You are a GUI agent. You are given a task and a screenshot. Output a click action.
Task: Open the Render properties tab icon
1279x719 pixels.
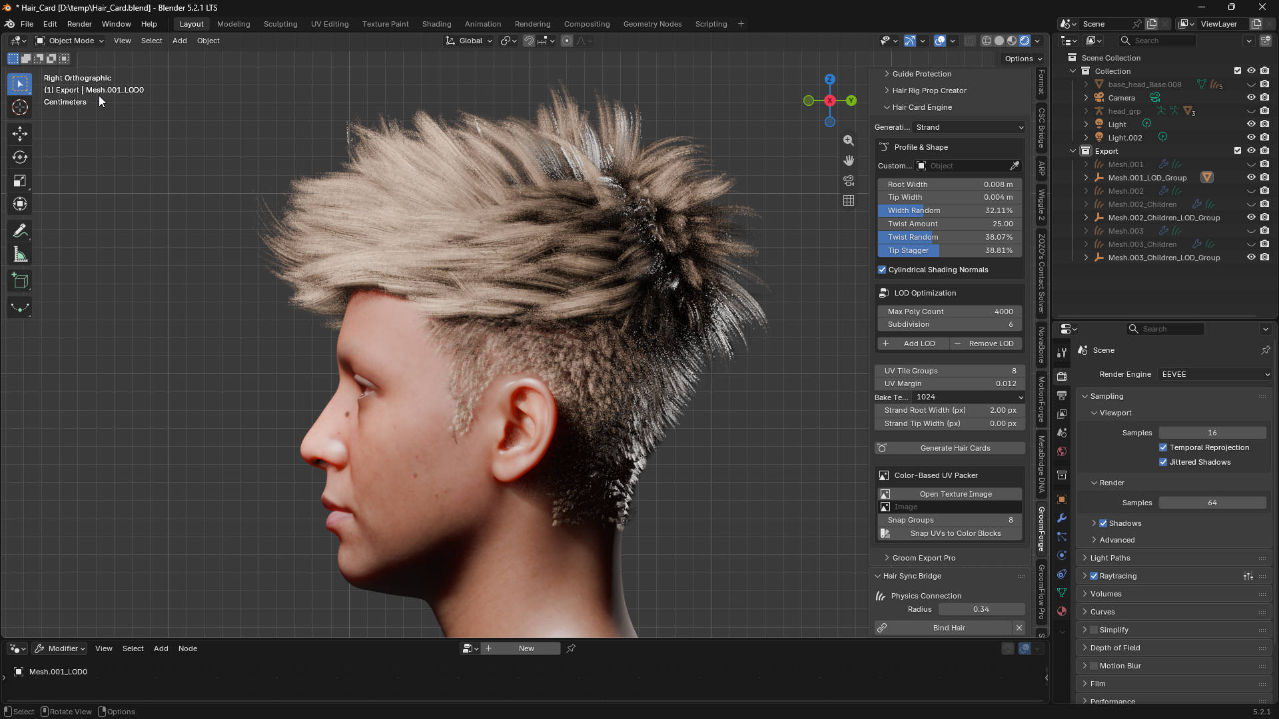coord(1062,377)
